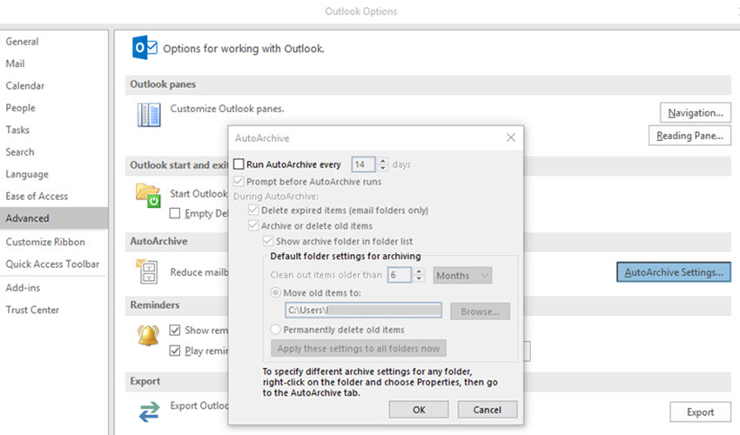Select Permanently delete old items radio button
740x435 pixels.
pyautogui.click(x=275, y=330)
